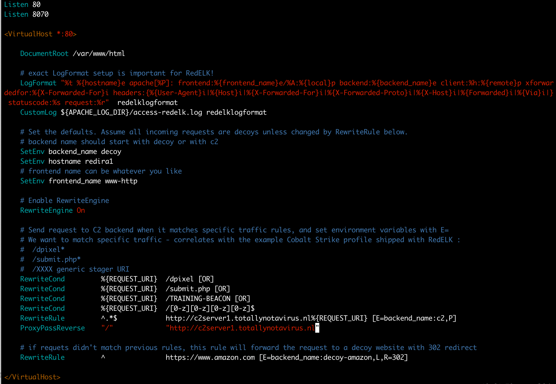Viewport: 556px width, 384px height.
Task: Click the hostname value redira1
Action: point(99,161)
